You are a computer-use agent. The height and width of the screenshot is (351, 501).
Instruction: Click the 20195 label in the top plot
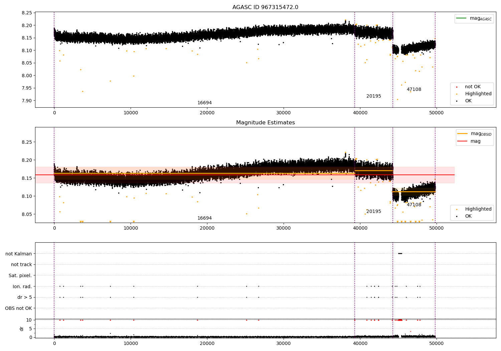[x=374, y=96]
